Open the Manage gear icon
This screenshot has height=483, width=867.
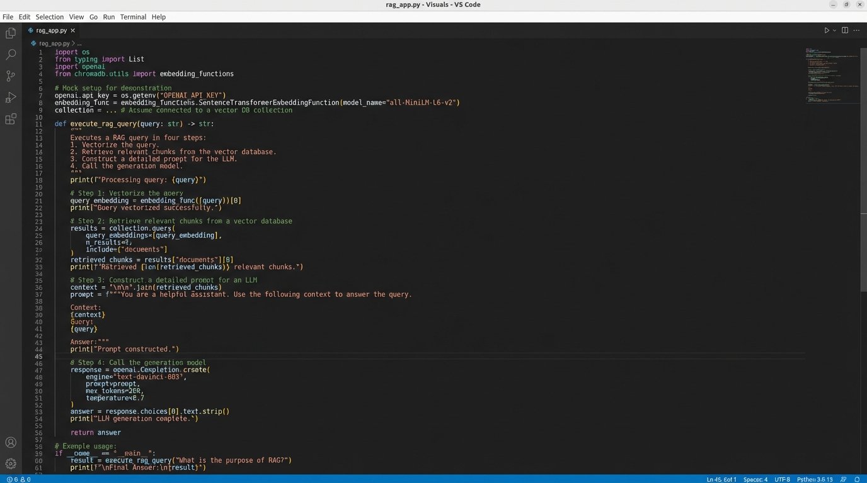coord(11,464)
